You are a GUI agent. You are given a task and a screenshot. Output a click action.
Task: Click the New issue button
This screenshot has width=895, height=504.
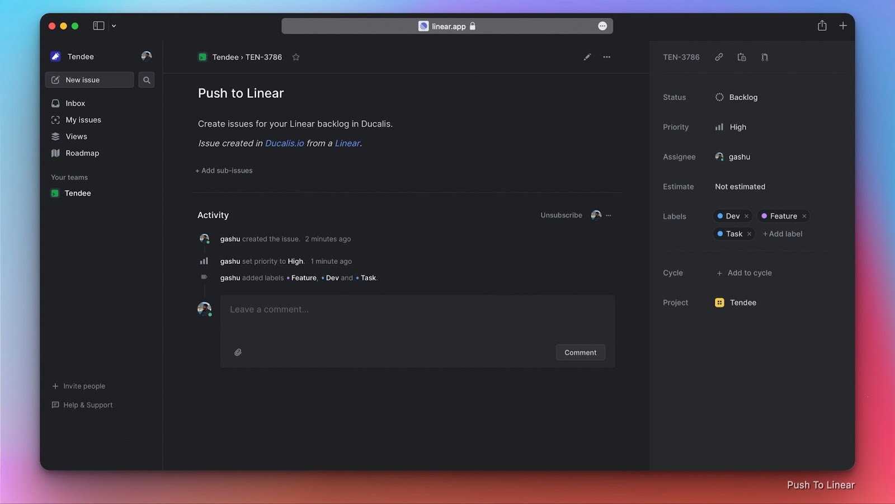pyautogui.click(x=89, y=80)
